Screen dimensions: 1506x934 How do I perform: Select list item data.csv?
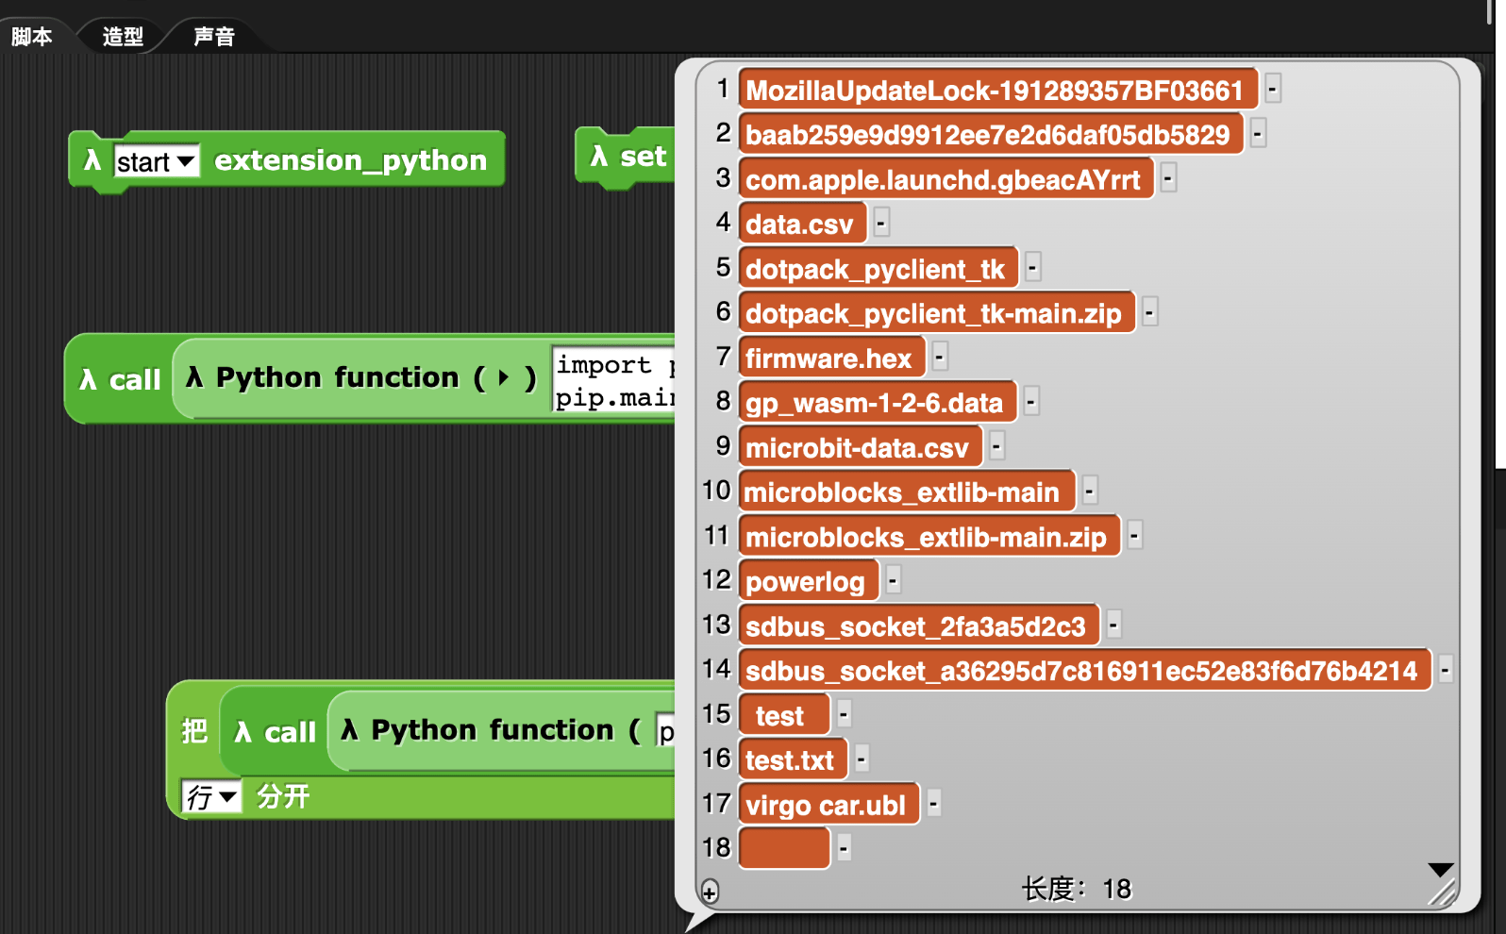[x=802, y=224]
